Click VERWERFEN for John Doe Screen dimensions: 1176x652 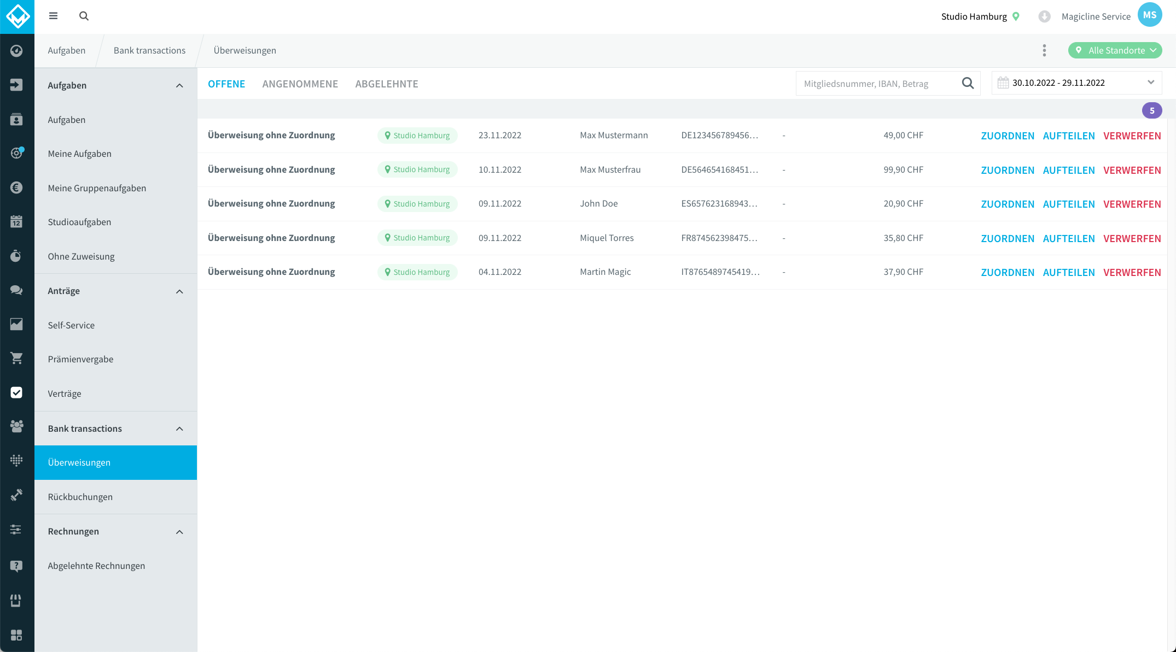click(x=1132, y=204)
